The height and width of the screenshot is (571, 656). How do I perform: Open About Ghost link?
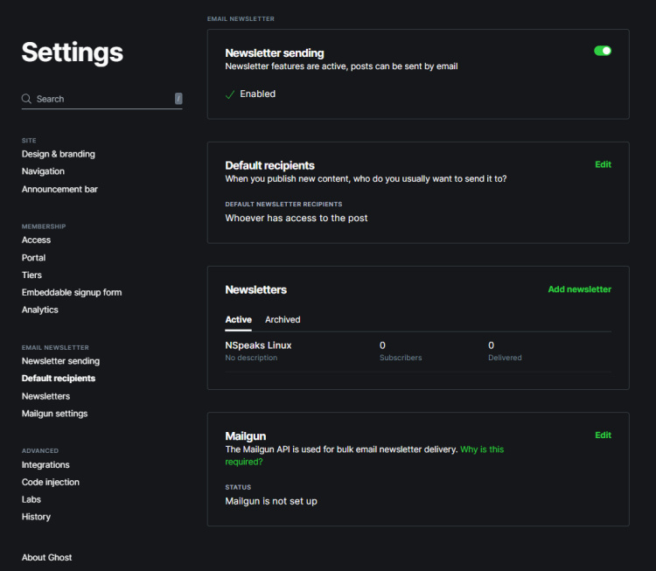coord(46,557)
